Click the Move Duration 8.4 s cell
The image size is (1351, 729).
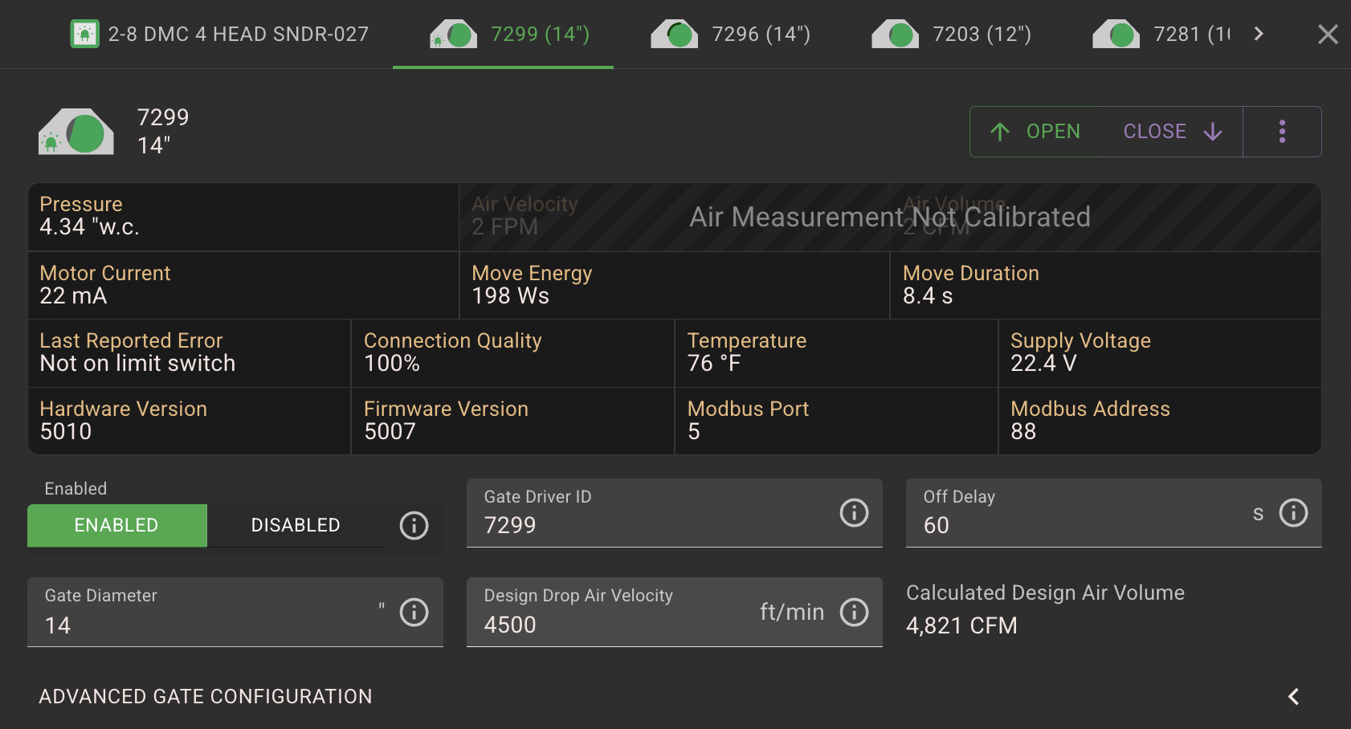(x=1105, y=285)
